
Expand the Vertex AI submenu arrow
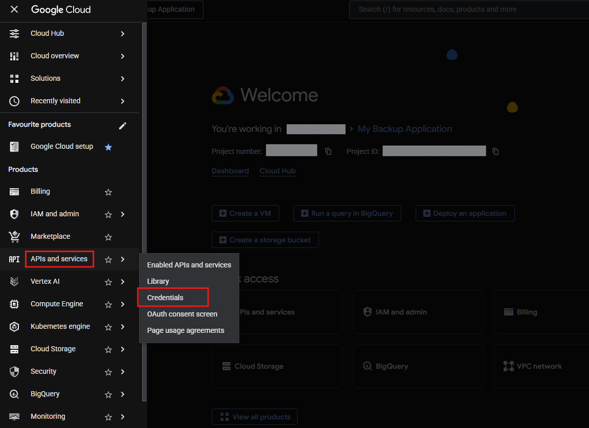(x=123, y=282)
